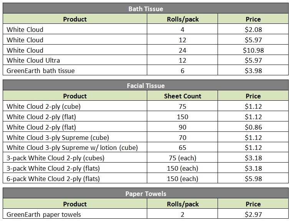
Task: Click the $3.98 price cell
Action: (x=253, y=71)
